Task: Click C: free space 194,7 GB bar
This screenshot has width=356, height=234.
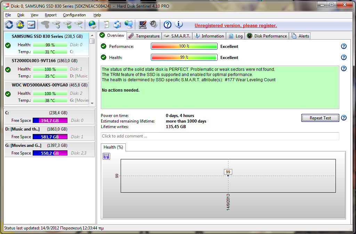Action: click(50, 120)
